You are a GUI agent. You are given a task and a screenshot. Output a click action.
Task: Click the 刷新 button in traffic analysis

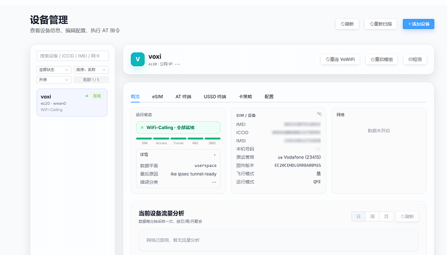coord(407,217)
